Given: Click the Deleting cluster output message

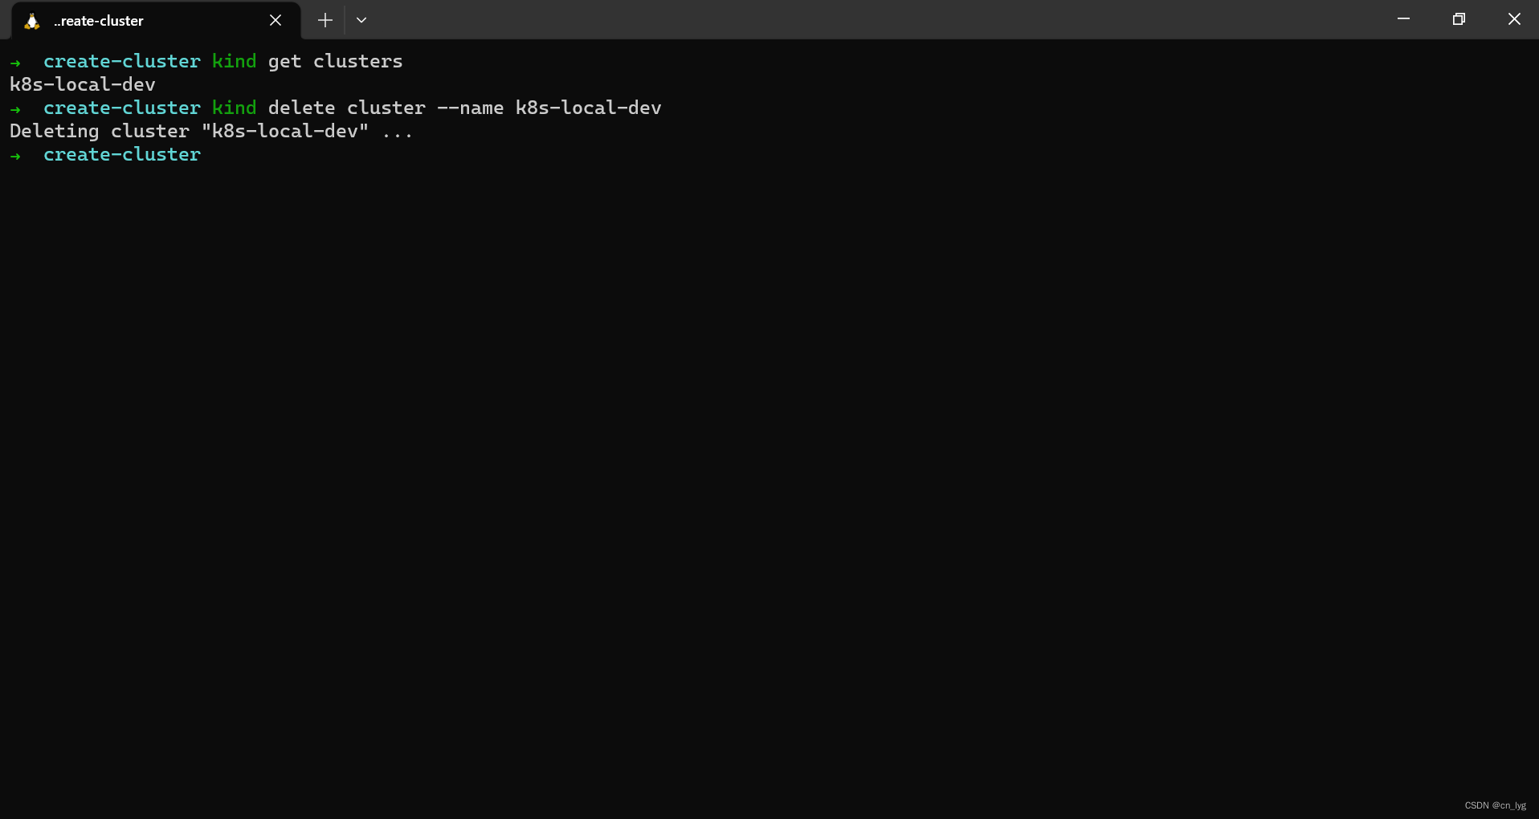Looking at the screenshot, I should click(211, 131).
